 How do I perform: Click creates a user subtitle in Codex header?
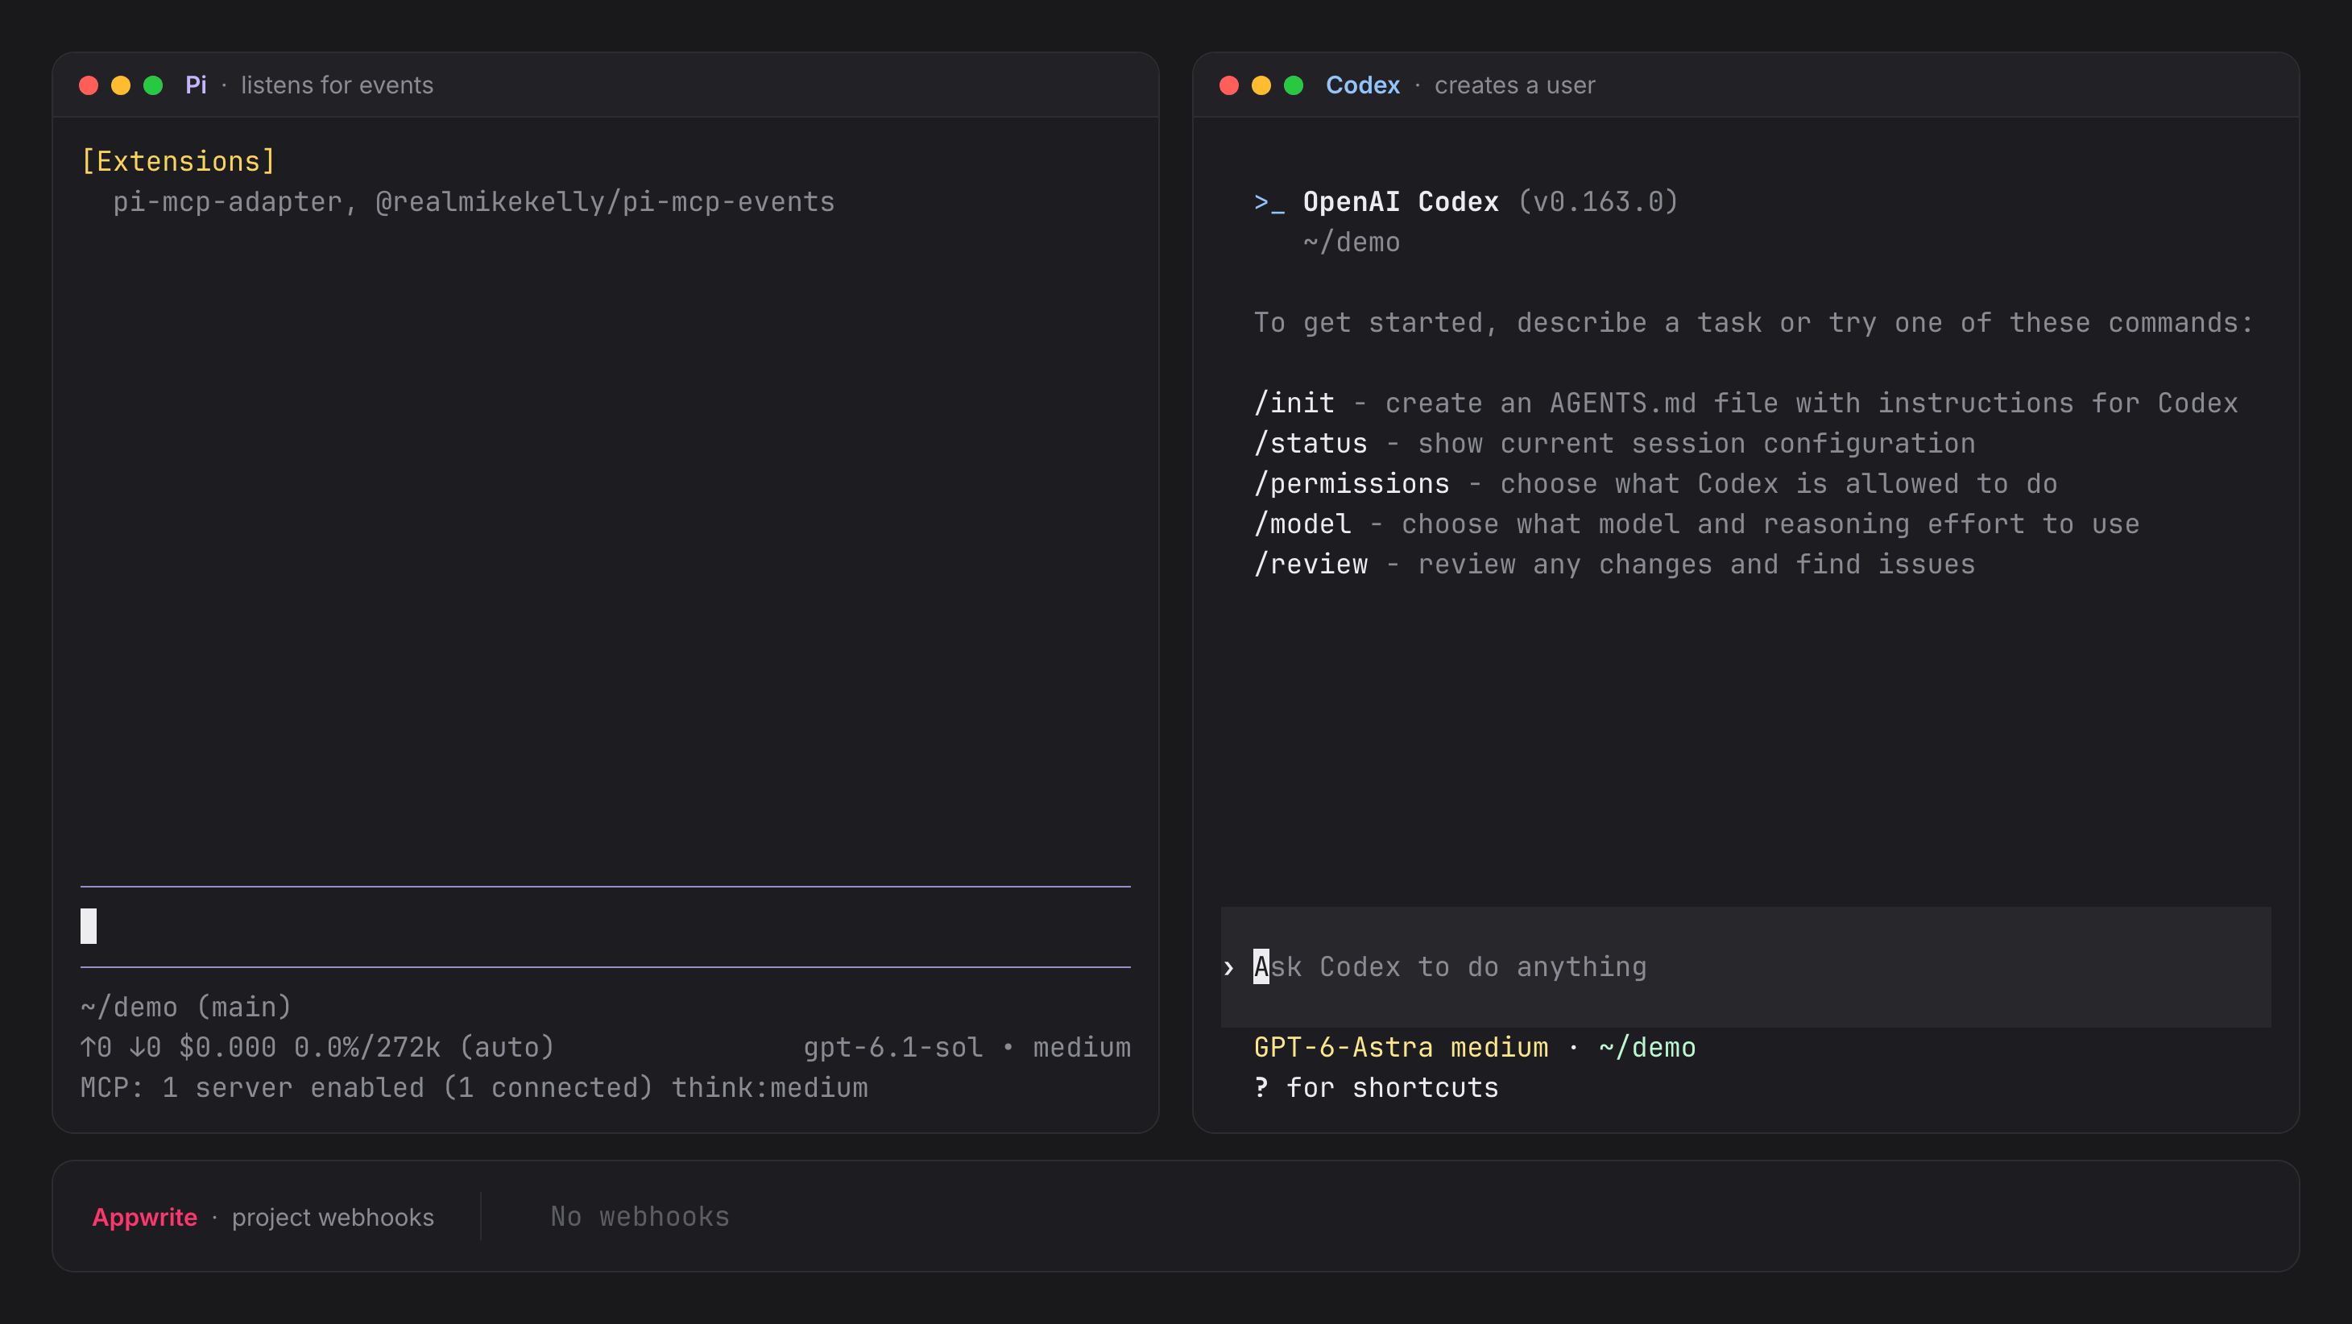(x=1515, y=85)
